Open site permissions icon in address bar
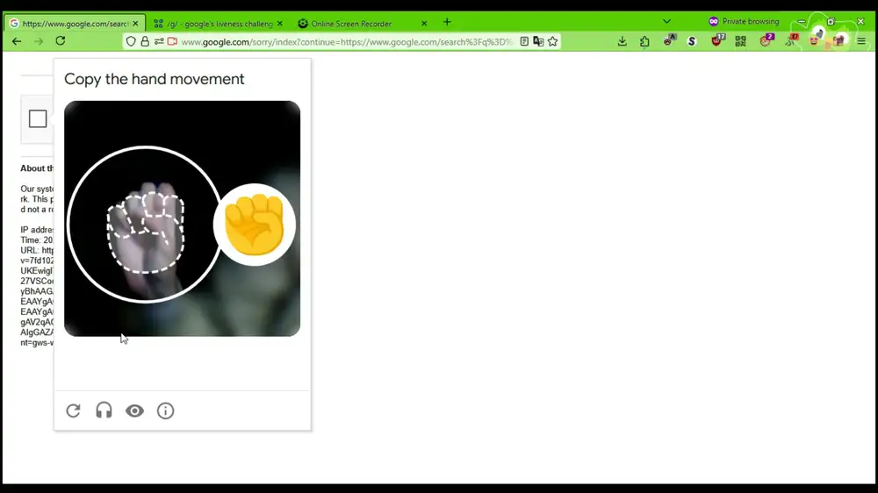The image size is (878, 493). pos(159,41)
